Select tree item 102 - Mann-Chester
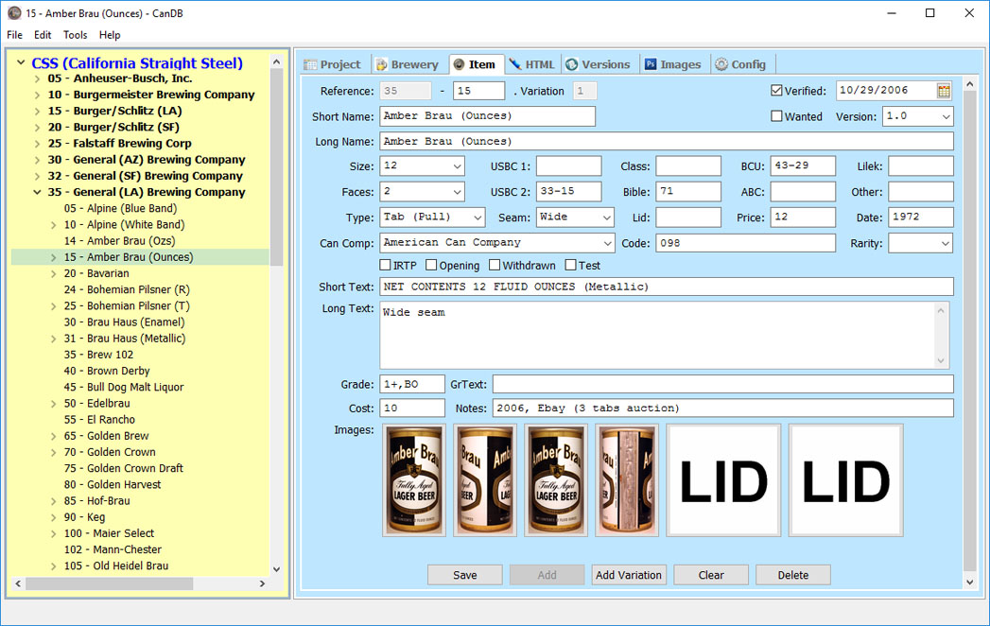 tap(113, 549)
